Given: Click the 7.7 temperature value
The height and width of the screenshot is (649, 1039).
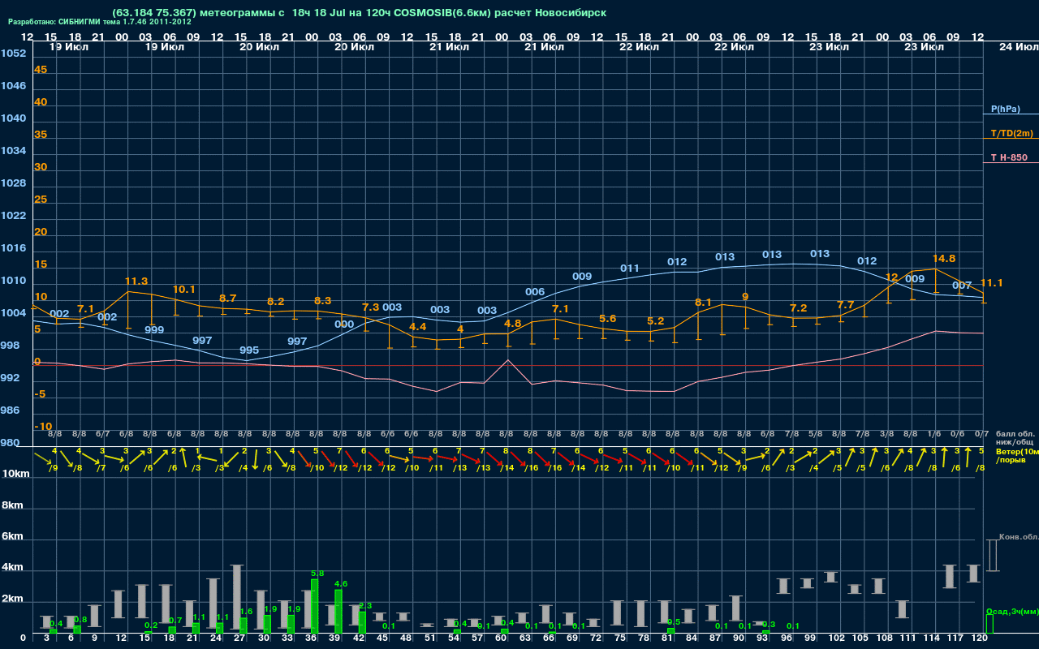Looking at the screenshot, I should [x=845, y=305].
